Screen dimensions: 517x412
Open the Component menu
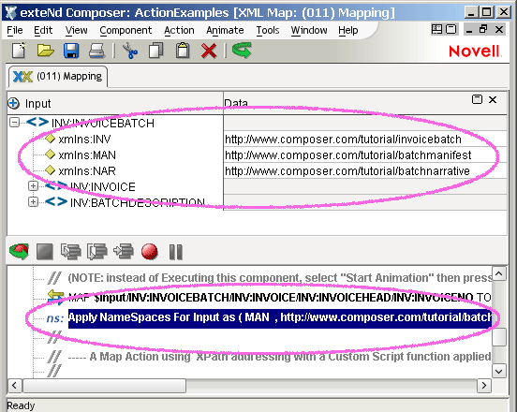pos(126,30)
